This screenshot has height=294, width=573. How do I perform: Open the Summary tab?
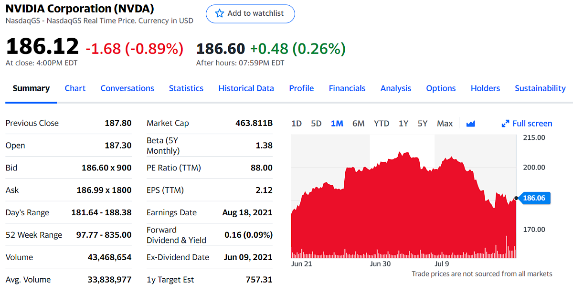pyautogui.click(x=31, y=88)
